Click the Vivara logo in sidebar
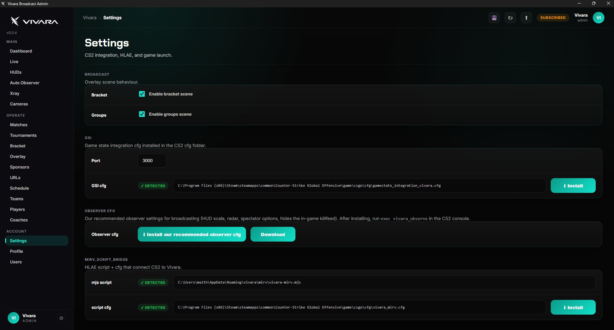 tap(34, 21)
